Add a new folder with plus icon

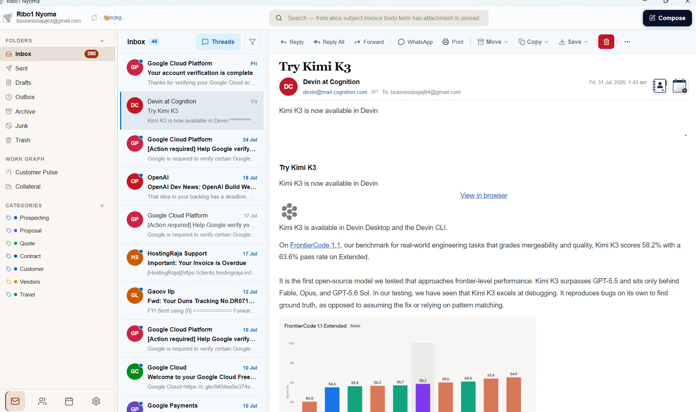point(102,41)
